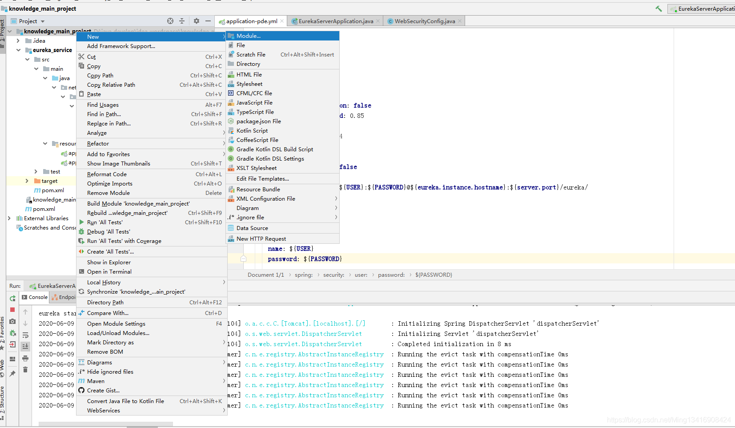Choose JavaScript File in New submenu
Viewport: 735px width, 428px height.
point(283,103)
